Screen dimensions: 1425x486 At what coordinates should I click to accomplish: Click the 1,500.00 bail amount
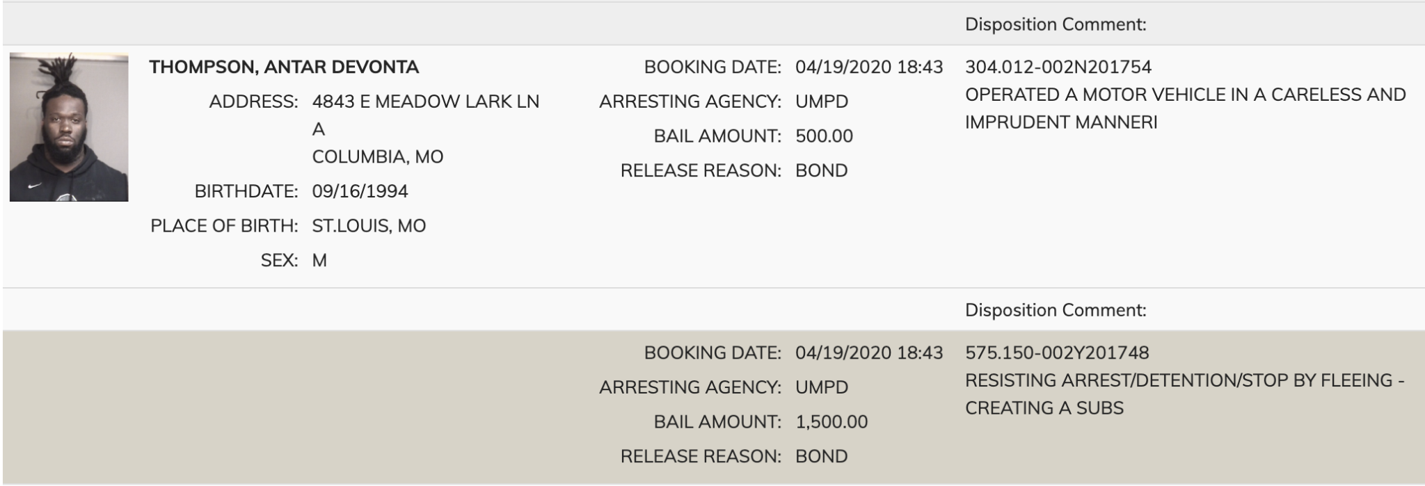point(831,422)
